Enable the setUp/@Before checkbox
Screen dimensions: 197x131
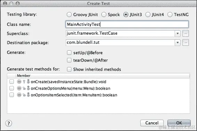click(69, 53)
